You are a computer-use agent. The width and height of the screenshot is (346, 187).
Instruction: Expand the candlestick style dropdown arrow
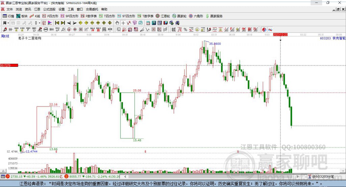click(x=40, y=23)
